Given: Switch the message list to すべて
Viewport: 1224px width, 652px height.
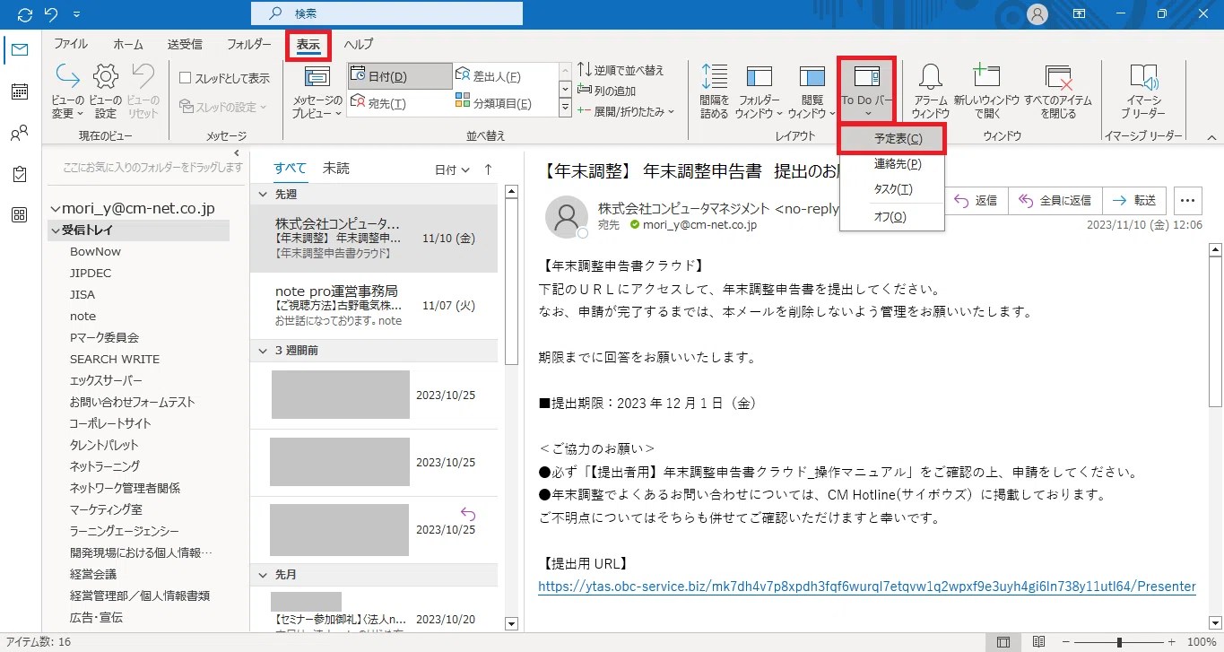Looking at the screenshot, I should (x=290, y=169).
